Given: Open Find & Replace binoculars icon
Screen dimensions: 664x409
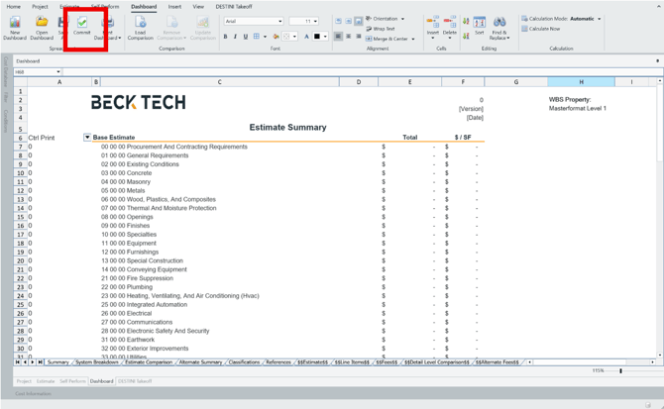Looking at the screenshot, I should pyautogui.click(x=499, y=24).
